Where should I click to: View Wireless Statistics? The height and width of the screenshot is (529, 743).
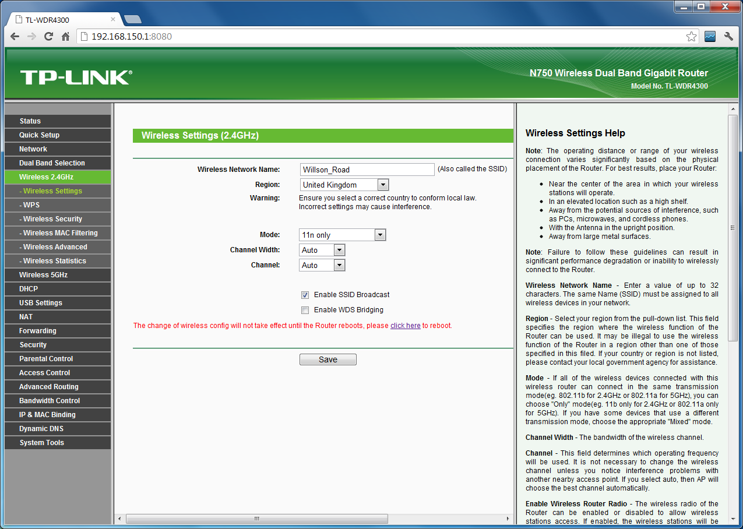(x=57, y=261)
